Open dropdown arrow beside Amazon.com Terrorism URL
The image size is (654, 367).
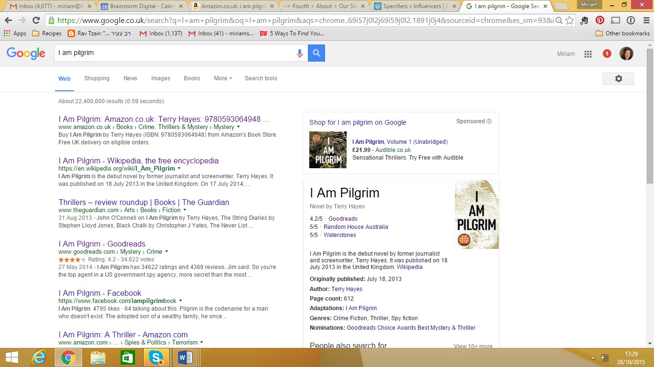click(x=202, y=343)
